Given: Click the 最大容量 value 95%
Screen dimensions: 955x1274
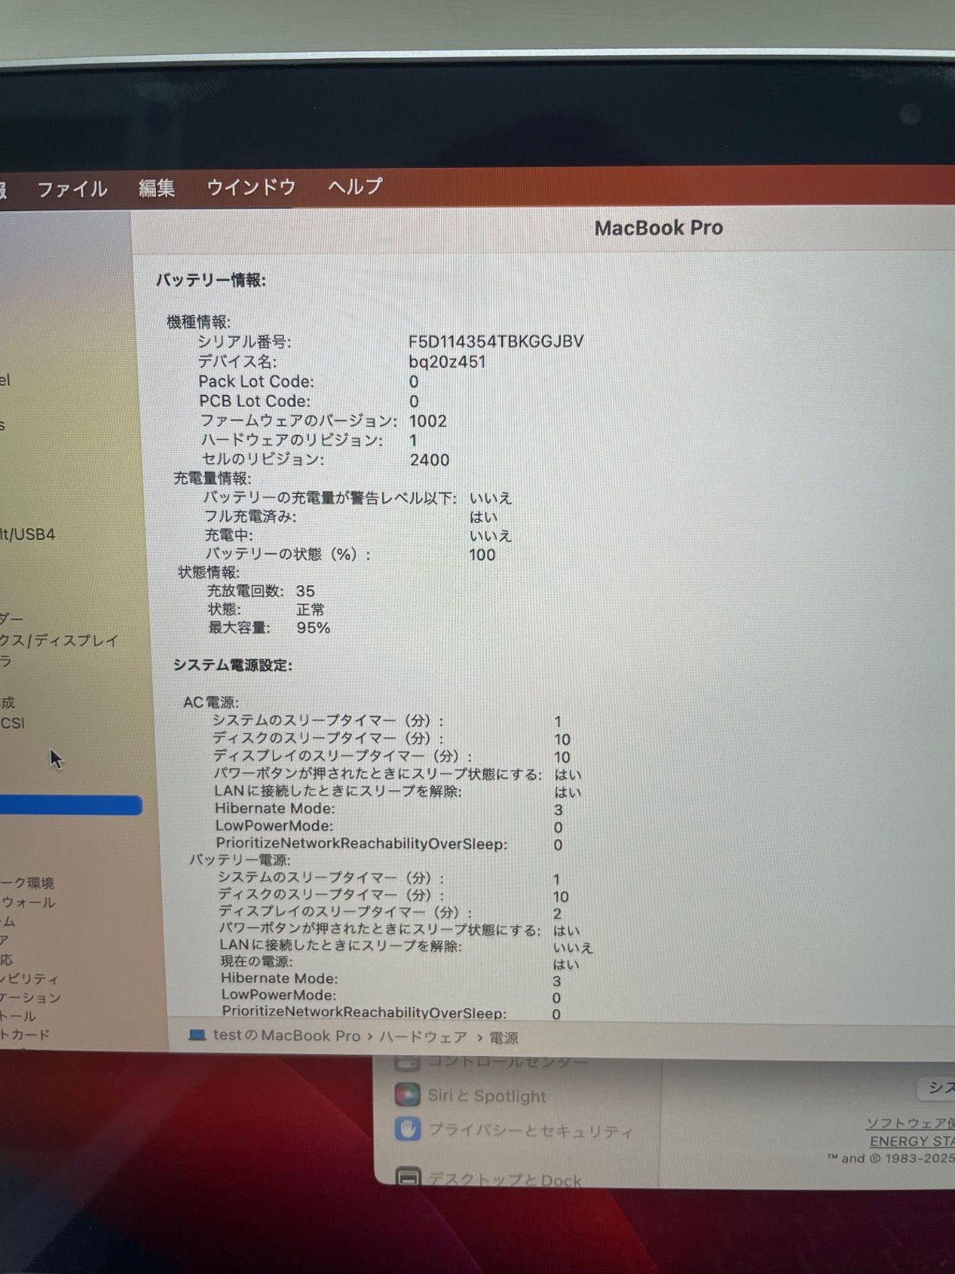Looking at the screenshot, I should pos(314,627).
